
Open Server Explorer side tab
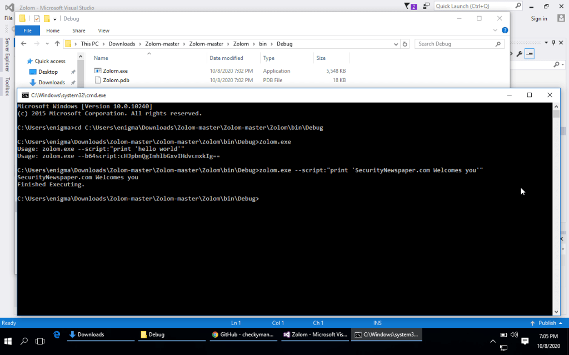pos(7,55)
